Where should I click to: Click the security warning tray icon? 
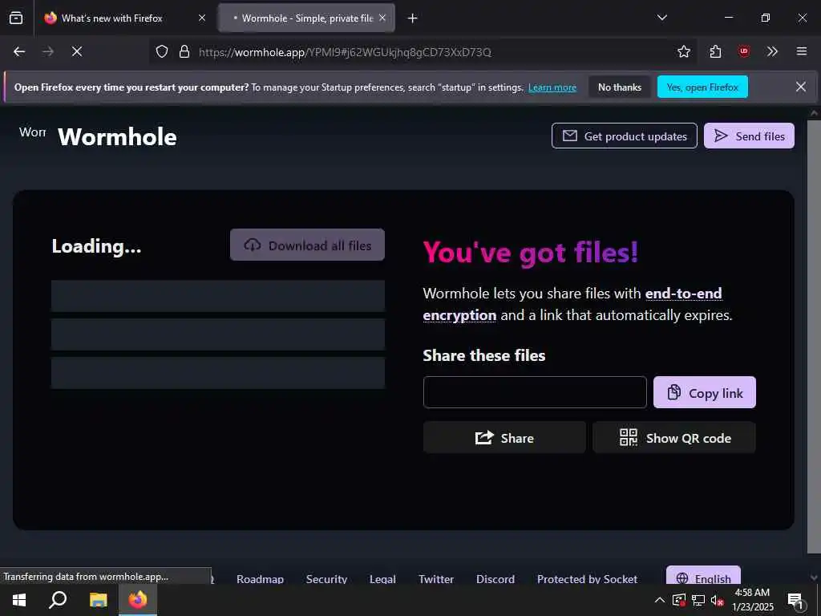coord(679,600)
